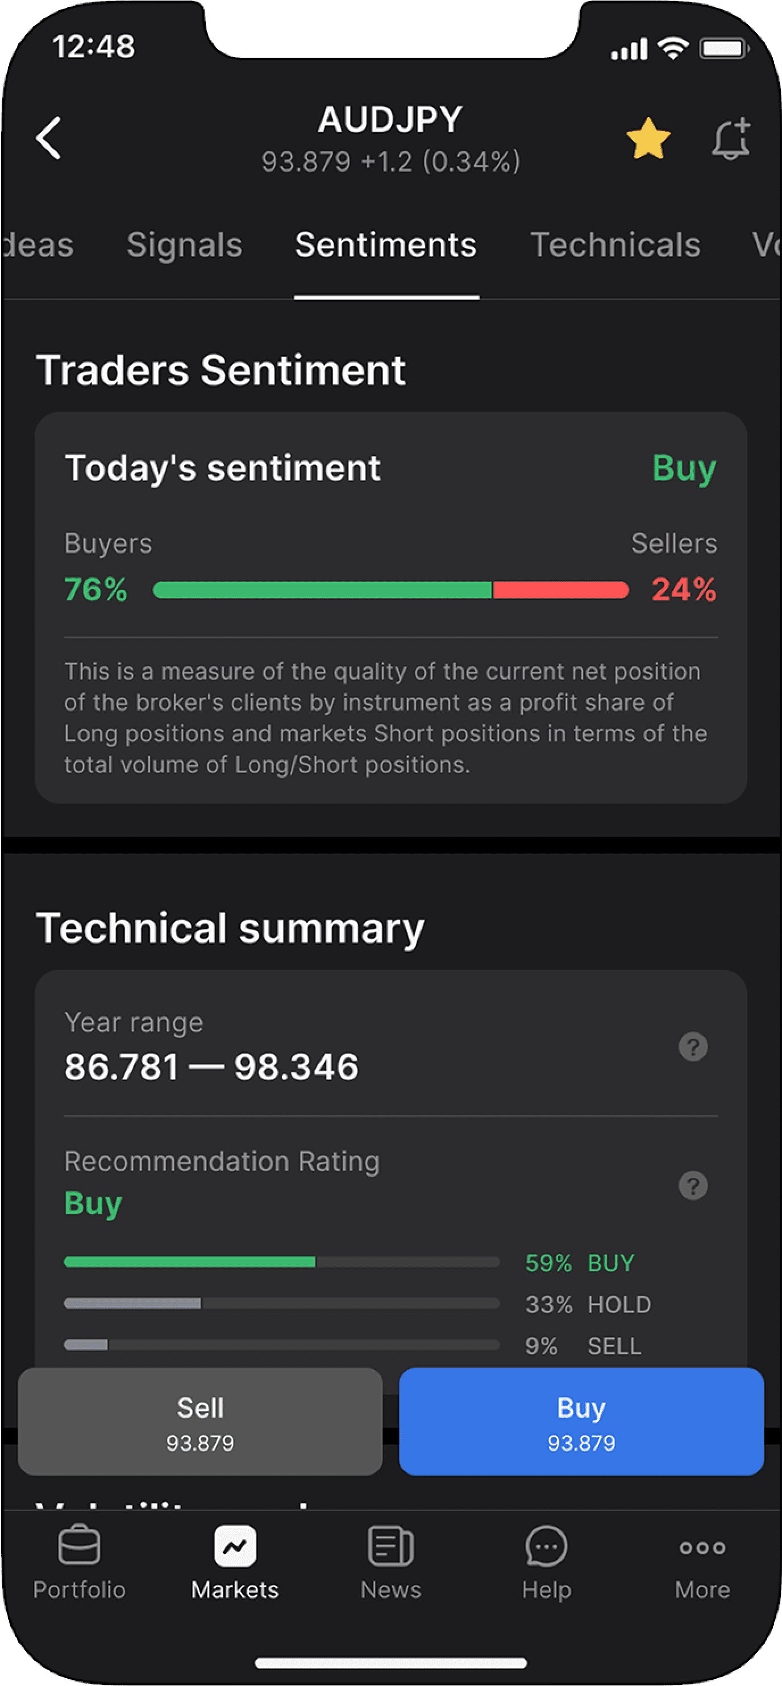Tap the Recommendation Rating help icon
Image resolution: width=782 pixels, height=1686 pixels.
tap(693, 1185)
